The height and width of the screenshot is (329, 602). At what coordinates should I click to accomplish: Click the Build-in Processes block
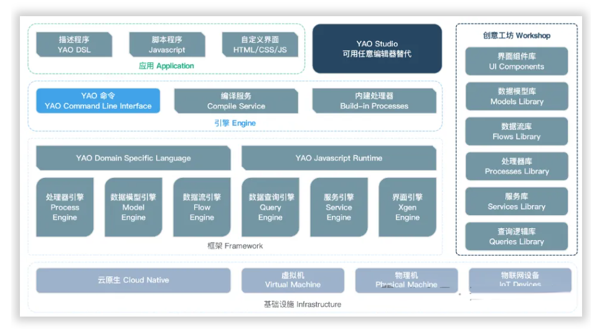(x=374, y=101)
